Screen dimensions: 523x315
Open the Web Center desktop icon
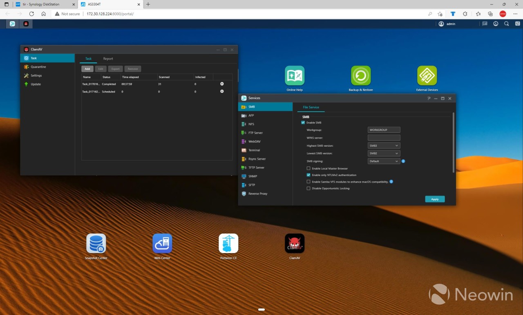point(162,243)
